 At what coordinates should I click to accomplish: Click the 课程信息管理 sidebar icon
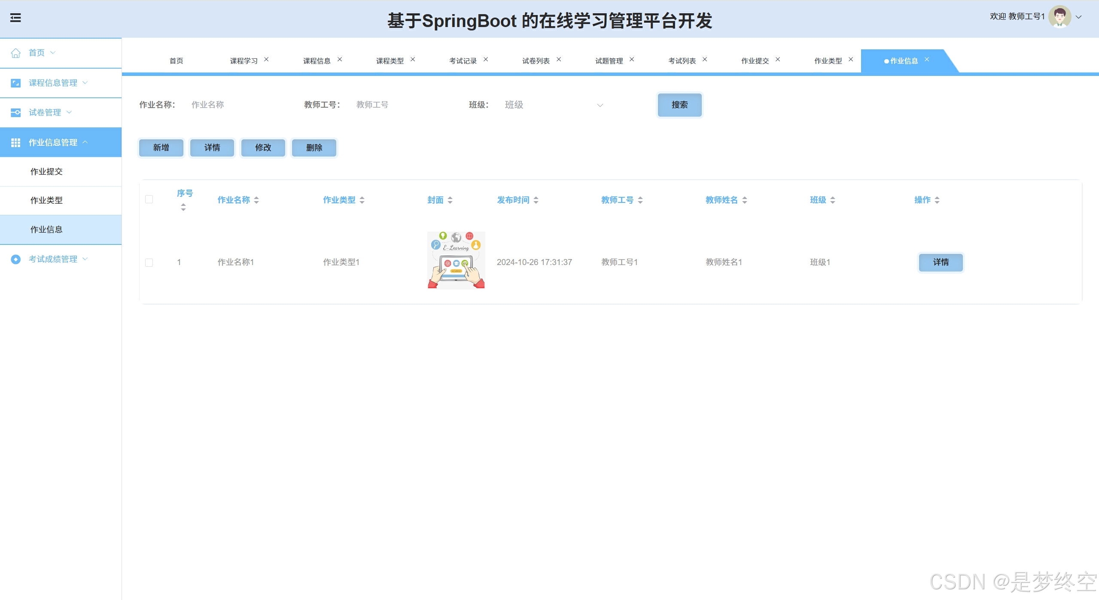click(x=16, y=83)
